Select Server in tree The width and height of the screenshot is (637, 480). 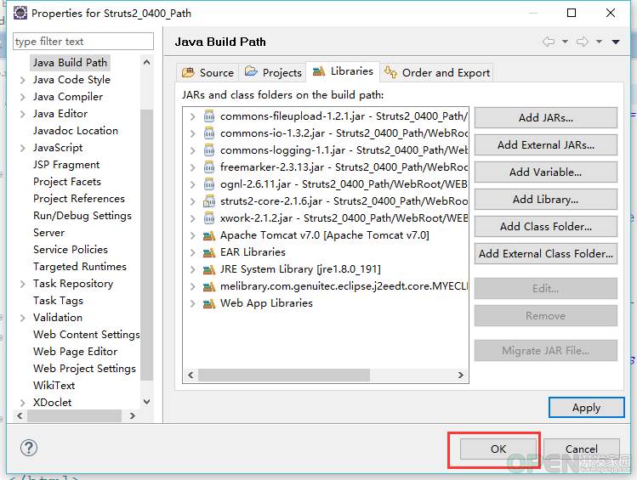[x=48, y=233]
